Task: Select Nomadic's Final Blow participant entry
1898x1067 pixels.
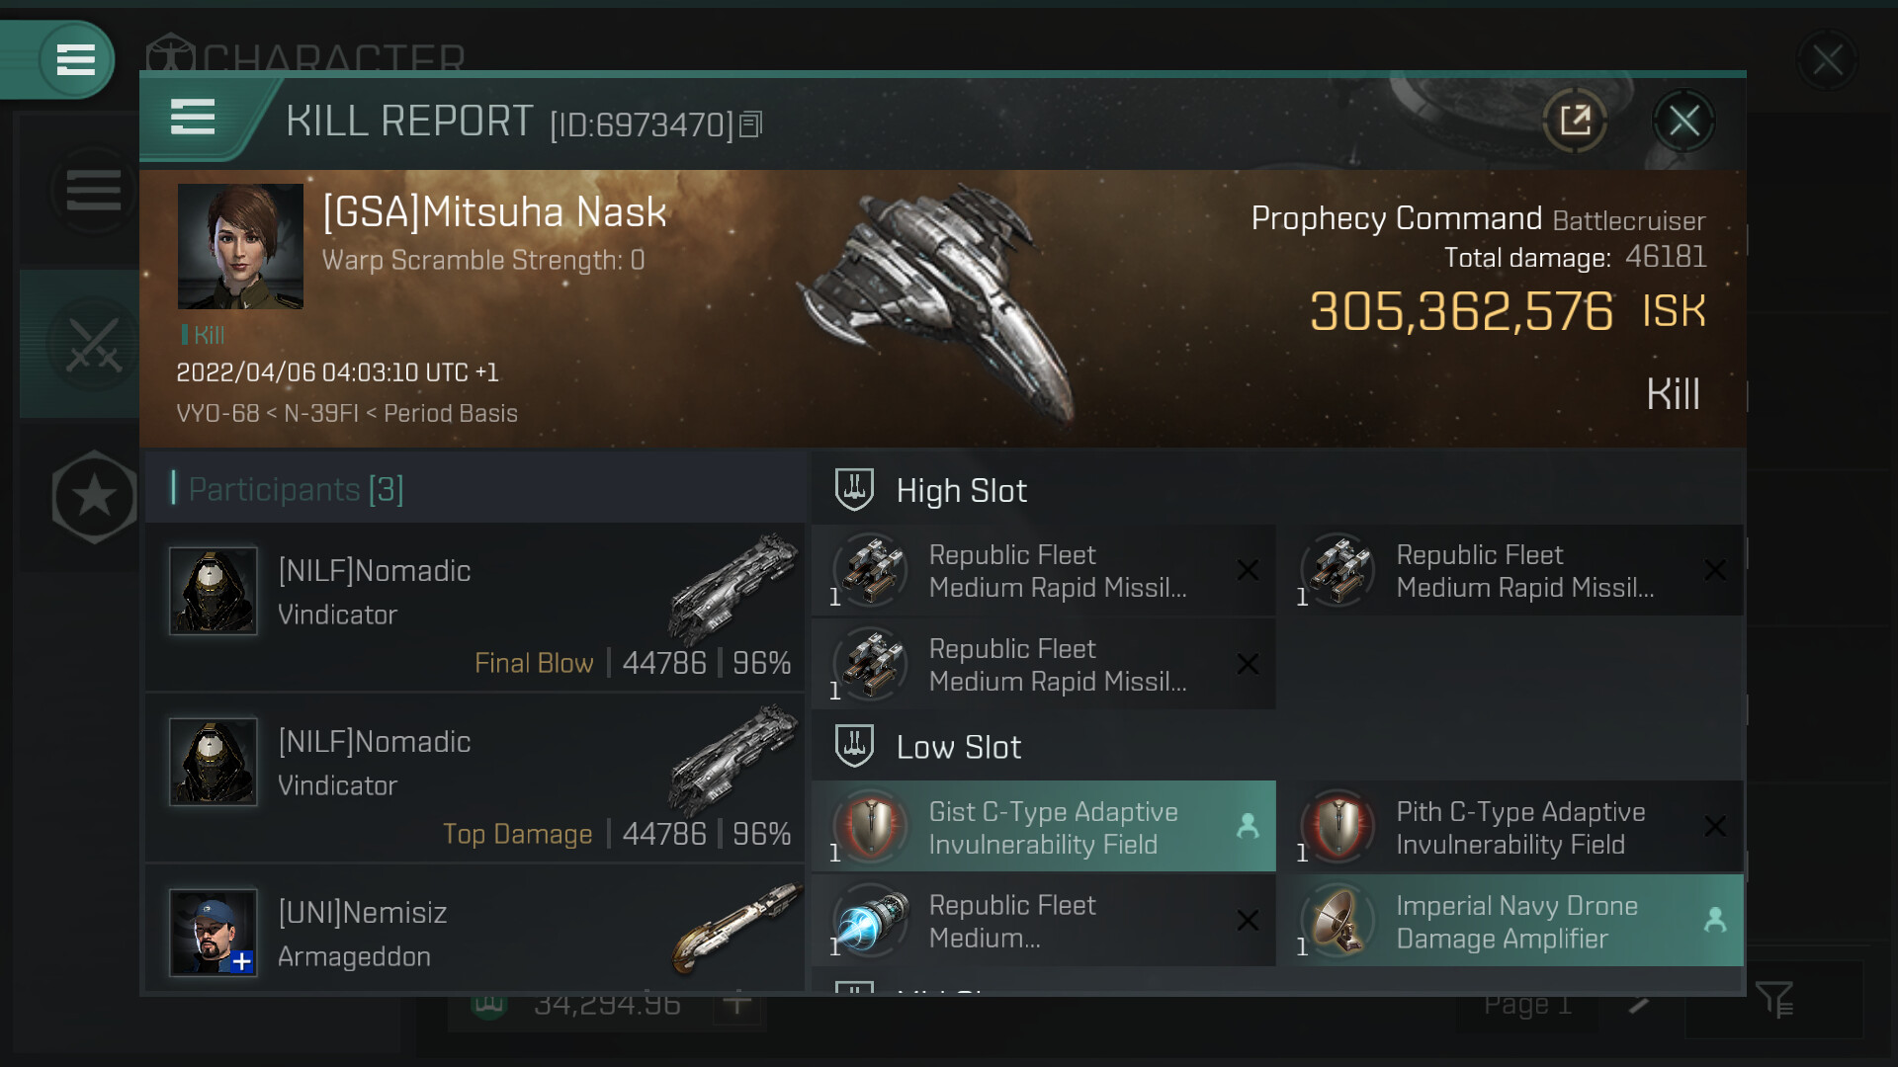Action: (474, 607)
